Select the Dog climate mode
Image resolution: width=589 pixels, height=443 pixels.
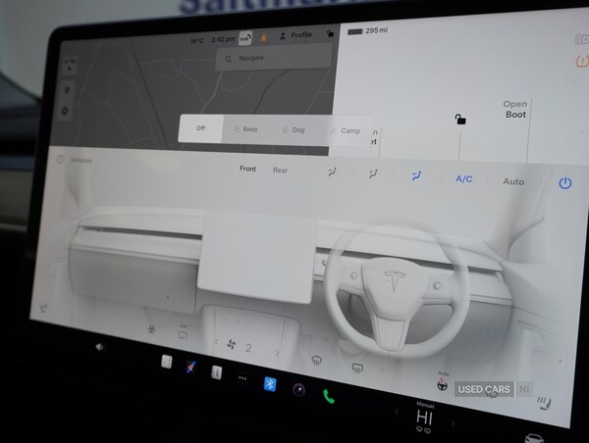[294, 129]
